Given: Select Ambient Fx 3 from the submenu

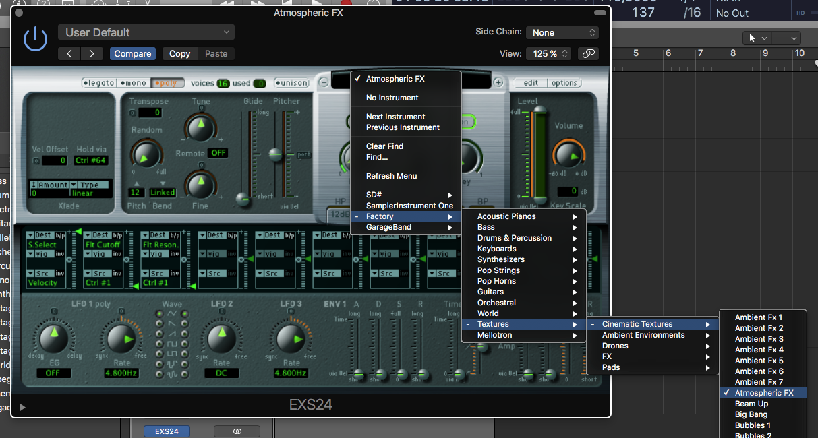Looking at the screenshot, I should [759, 339].
